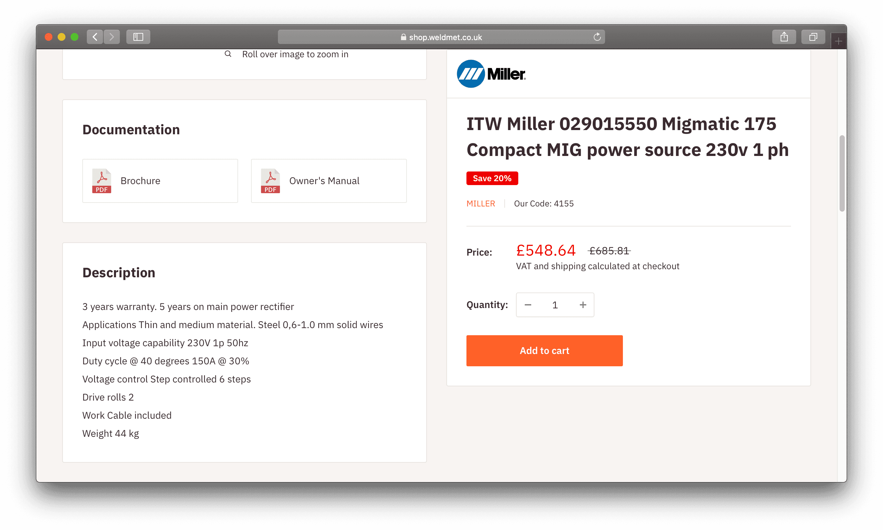Click the shop.weldmet.co.uk address bar
Viewport: 883px width, 530px height.
(x=441, y=37)
